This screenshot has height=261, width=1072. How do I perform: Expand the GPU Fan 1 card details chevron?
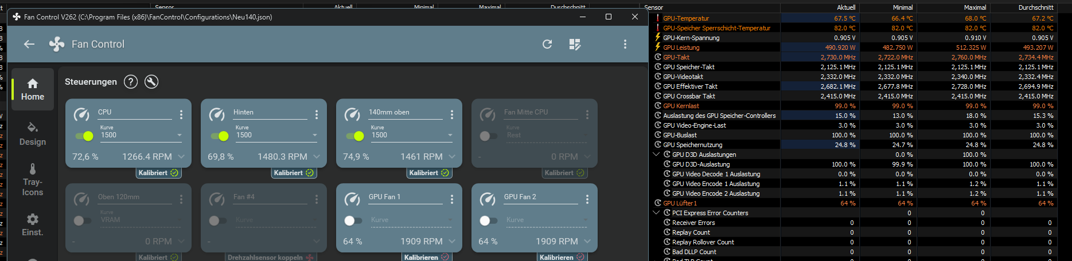point(452,241)
